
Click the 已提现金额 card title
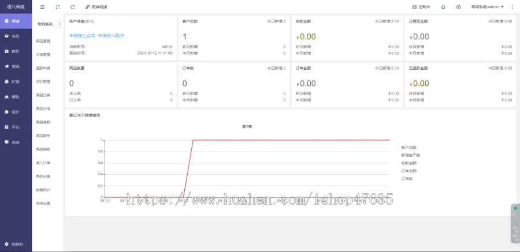(x=418, y=21)
